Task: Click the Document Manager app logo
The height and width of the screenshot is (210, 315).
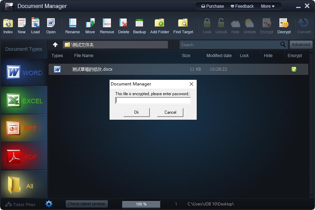Action: (x=9, y=6)
